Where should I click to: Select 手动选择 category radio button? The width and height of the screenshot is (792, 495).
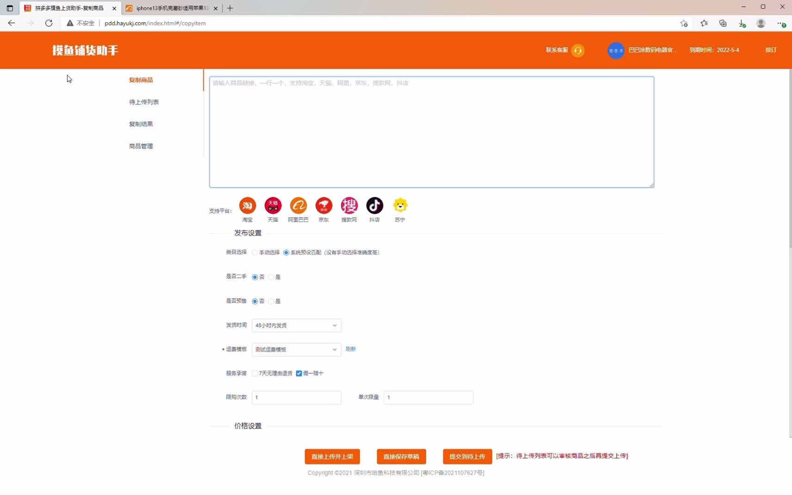[254, 253]
